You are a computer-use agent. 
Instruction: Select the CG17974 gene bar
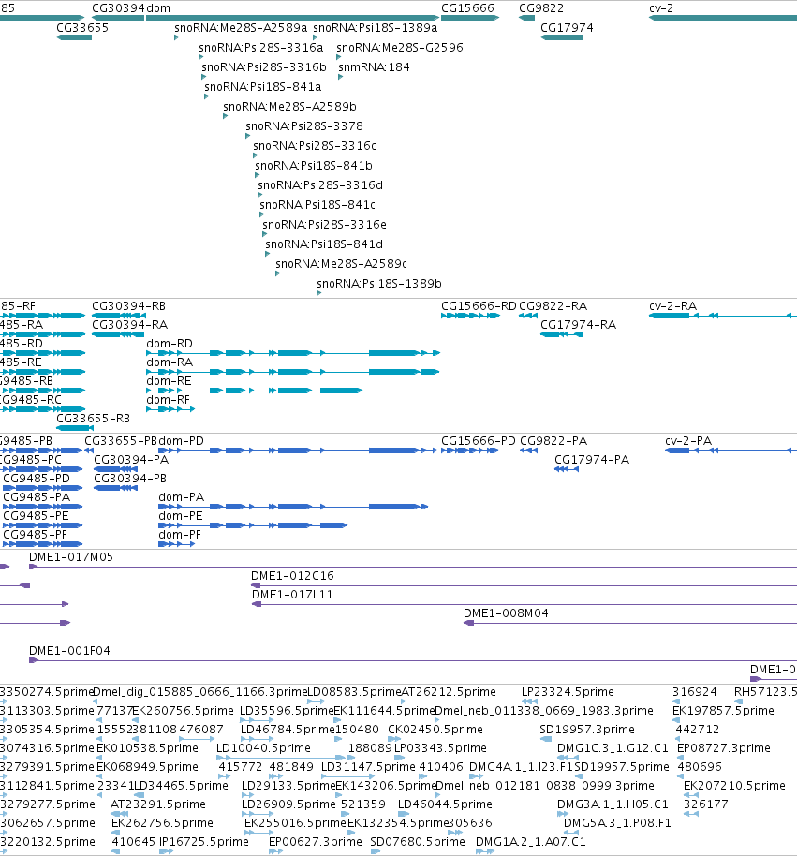562,37
